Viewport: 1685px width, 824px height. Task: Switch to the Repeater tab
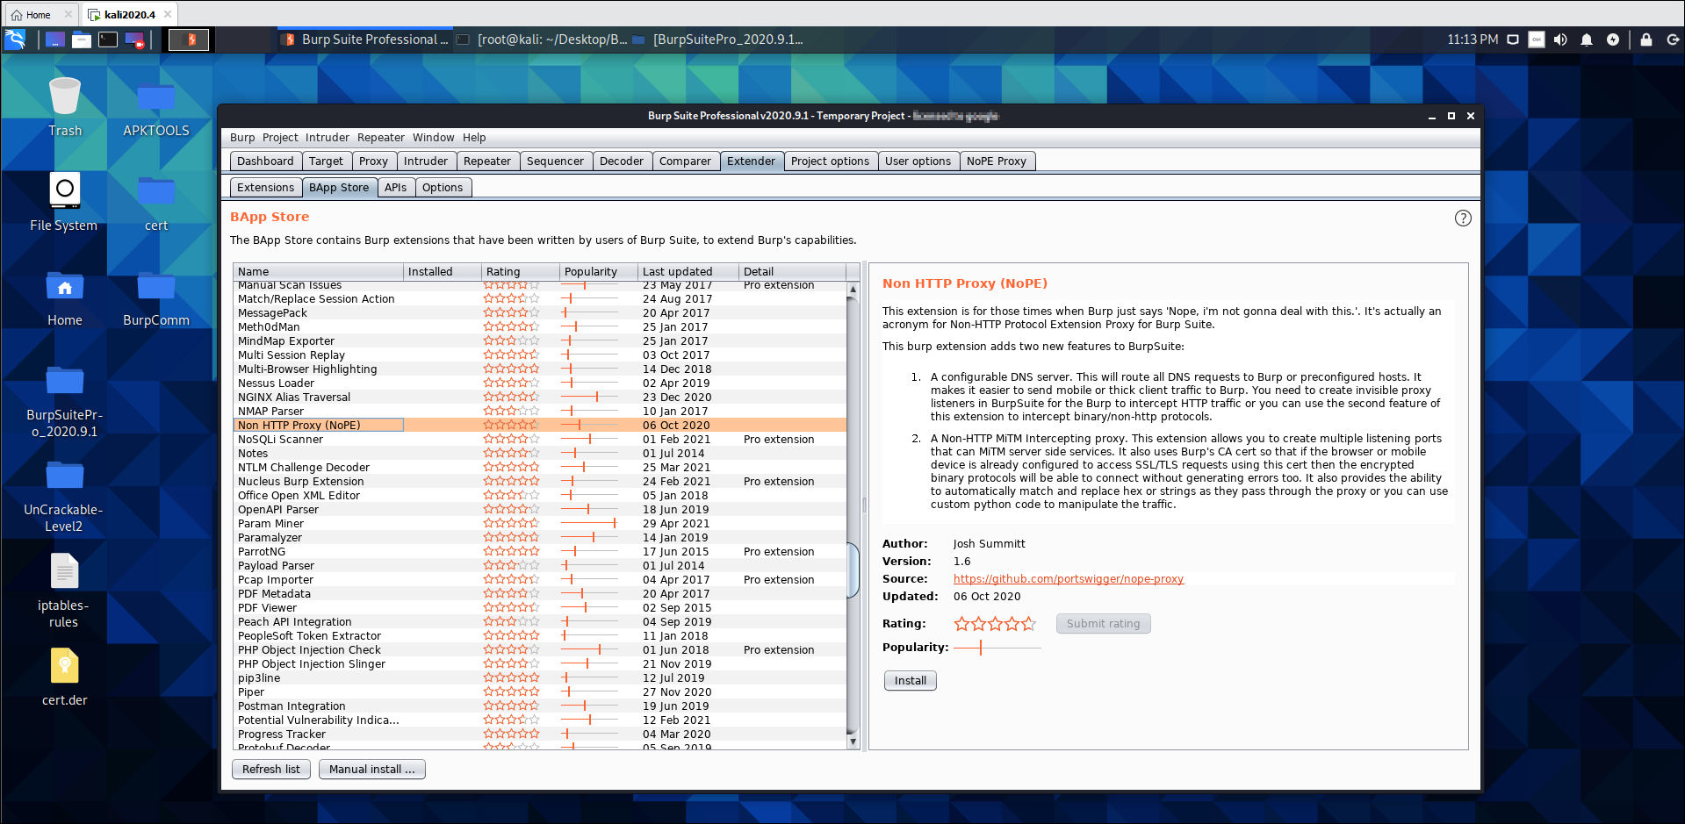pos(487,161)
